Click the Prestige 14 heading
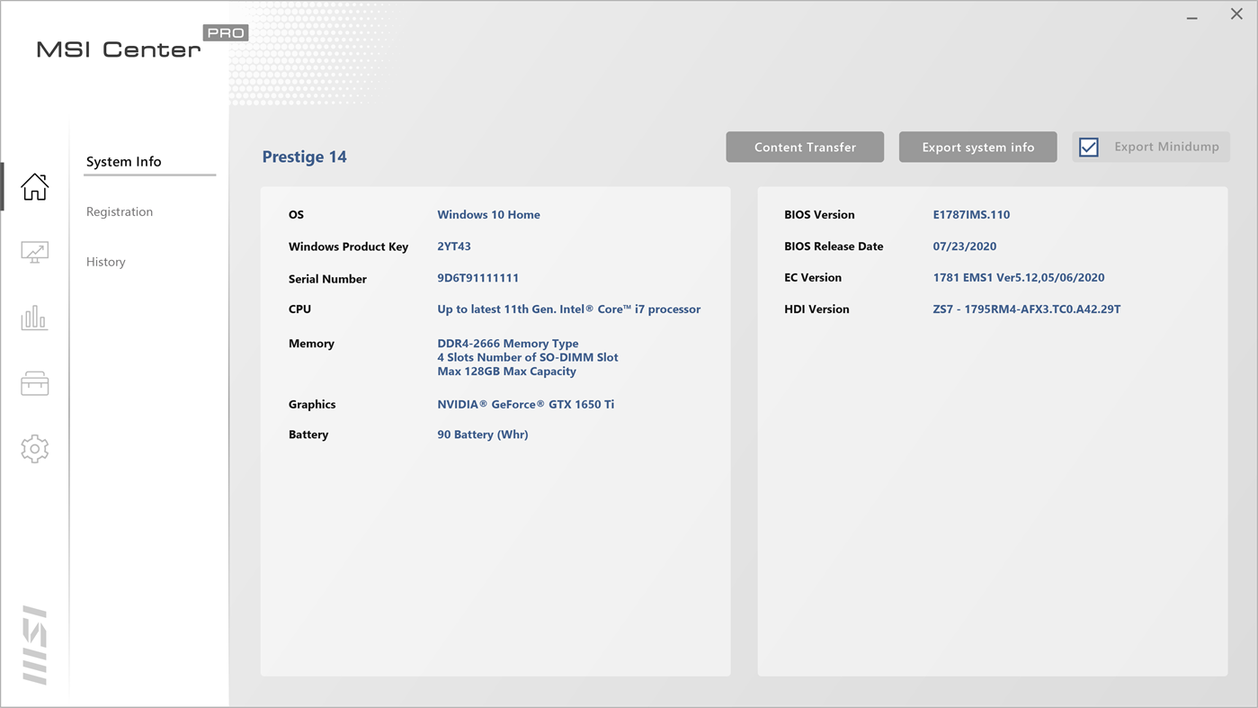This screenshot has width=1258, height=708. pos(305,157)
